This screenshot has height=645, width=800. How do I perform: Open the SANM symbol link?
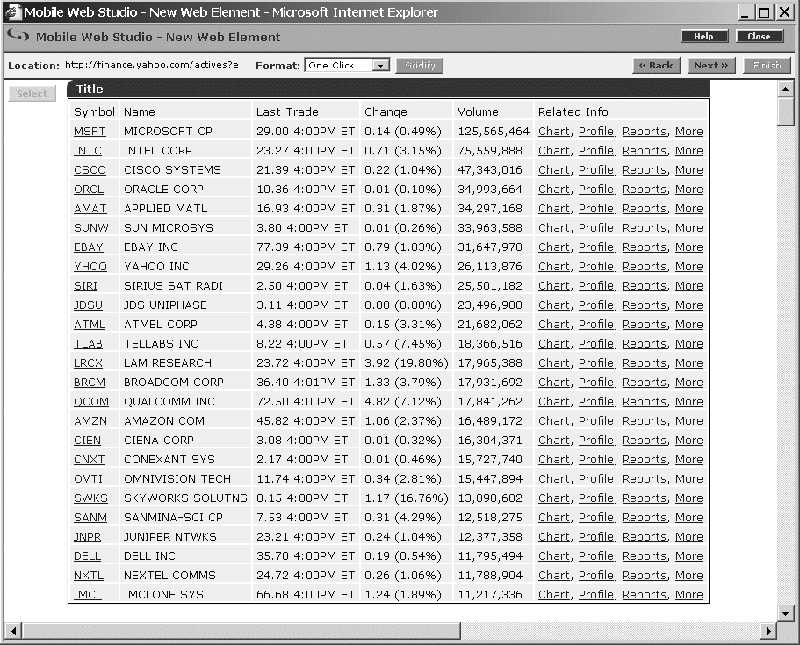point(90,518)
